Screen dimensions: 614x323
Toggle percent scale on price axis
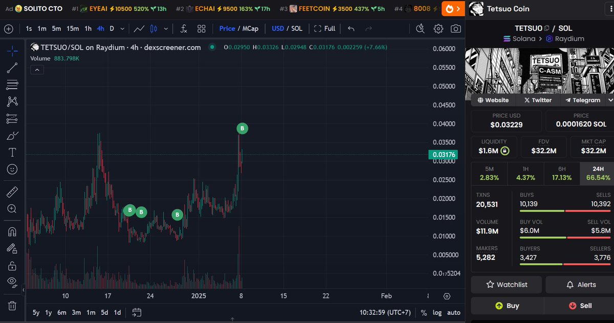424,312
